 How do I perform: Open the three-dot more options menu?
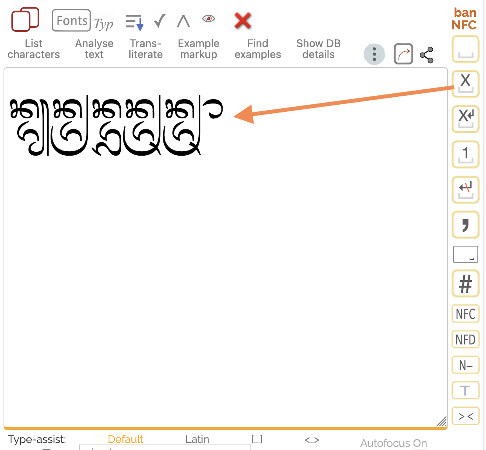(374, 54)
